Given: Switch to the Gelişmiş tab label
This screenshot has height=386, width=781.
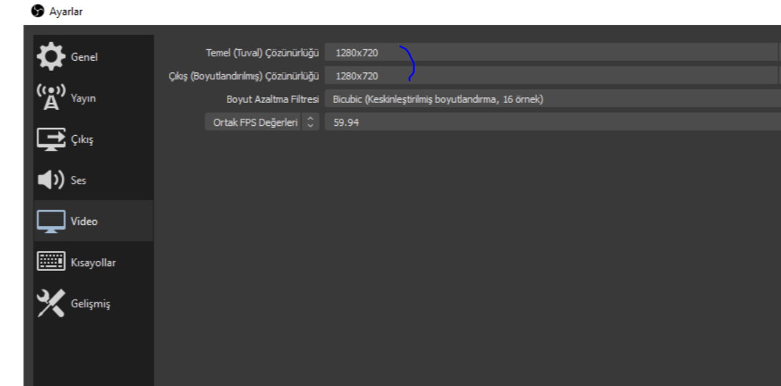Looking at the screenshot, I should point(90,304).
